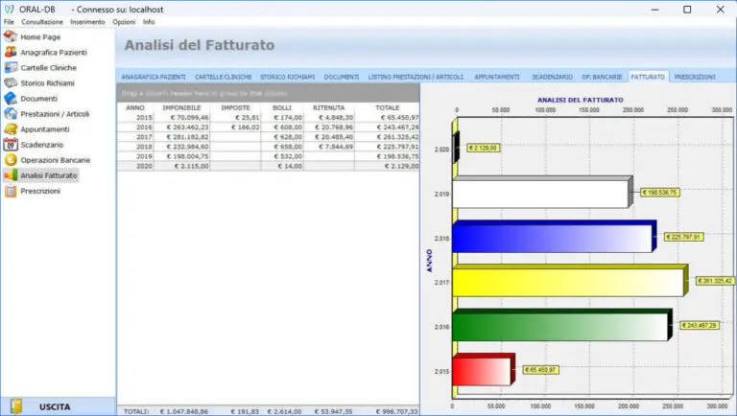Screen dimensions: 737x416
Task: Click imponibile cell € 70.099,46
Action: click(182, 117)
